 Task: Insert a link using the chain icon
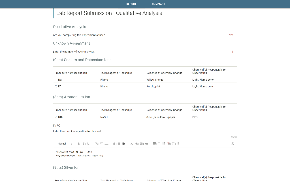pyautogui.click(x=136, y=143)
